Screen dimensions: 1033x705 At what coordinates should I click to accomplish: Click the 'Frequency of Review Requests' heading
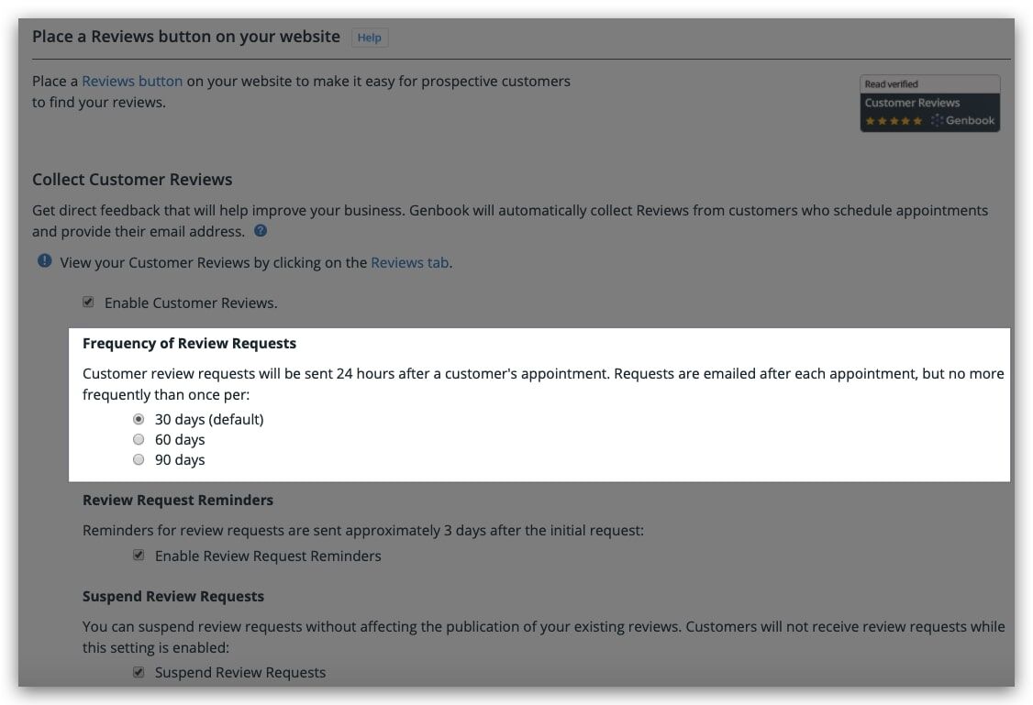(x=189, y=344)
